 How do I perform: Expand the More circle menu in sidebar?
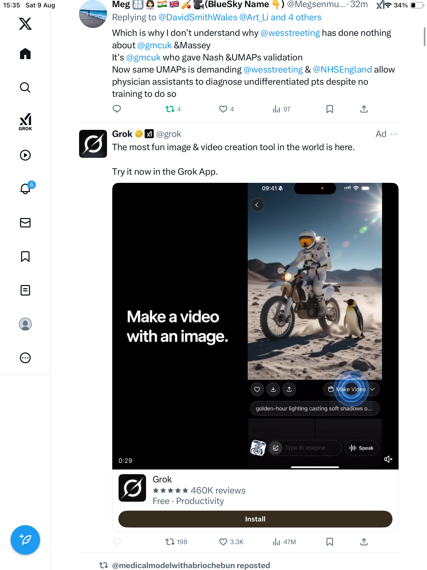(25, 358)
